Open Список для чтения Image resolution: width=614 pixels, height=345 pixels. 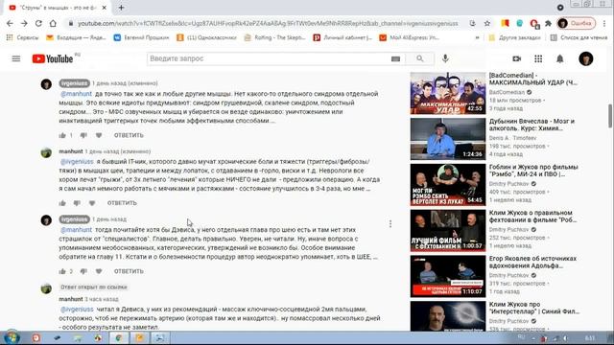pos(579,37)
